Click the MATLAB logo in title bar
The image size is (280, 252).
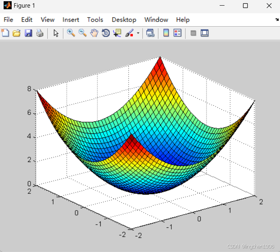click(x=8, y=5)
